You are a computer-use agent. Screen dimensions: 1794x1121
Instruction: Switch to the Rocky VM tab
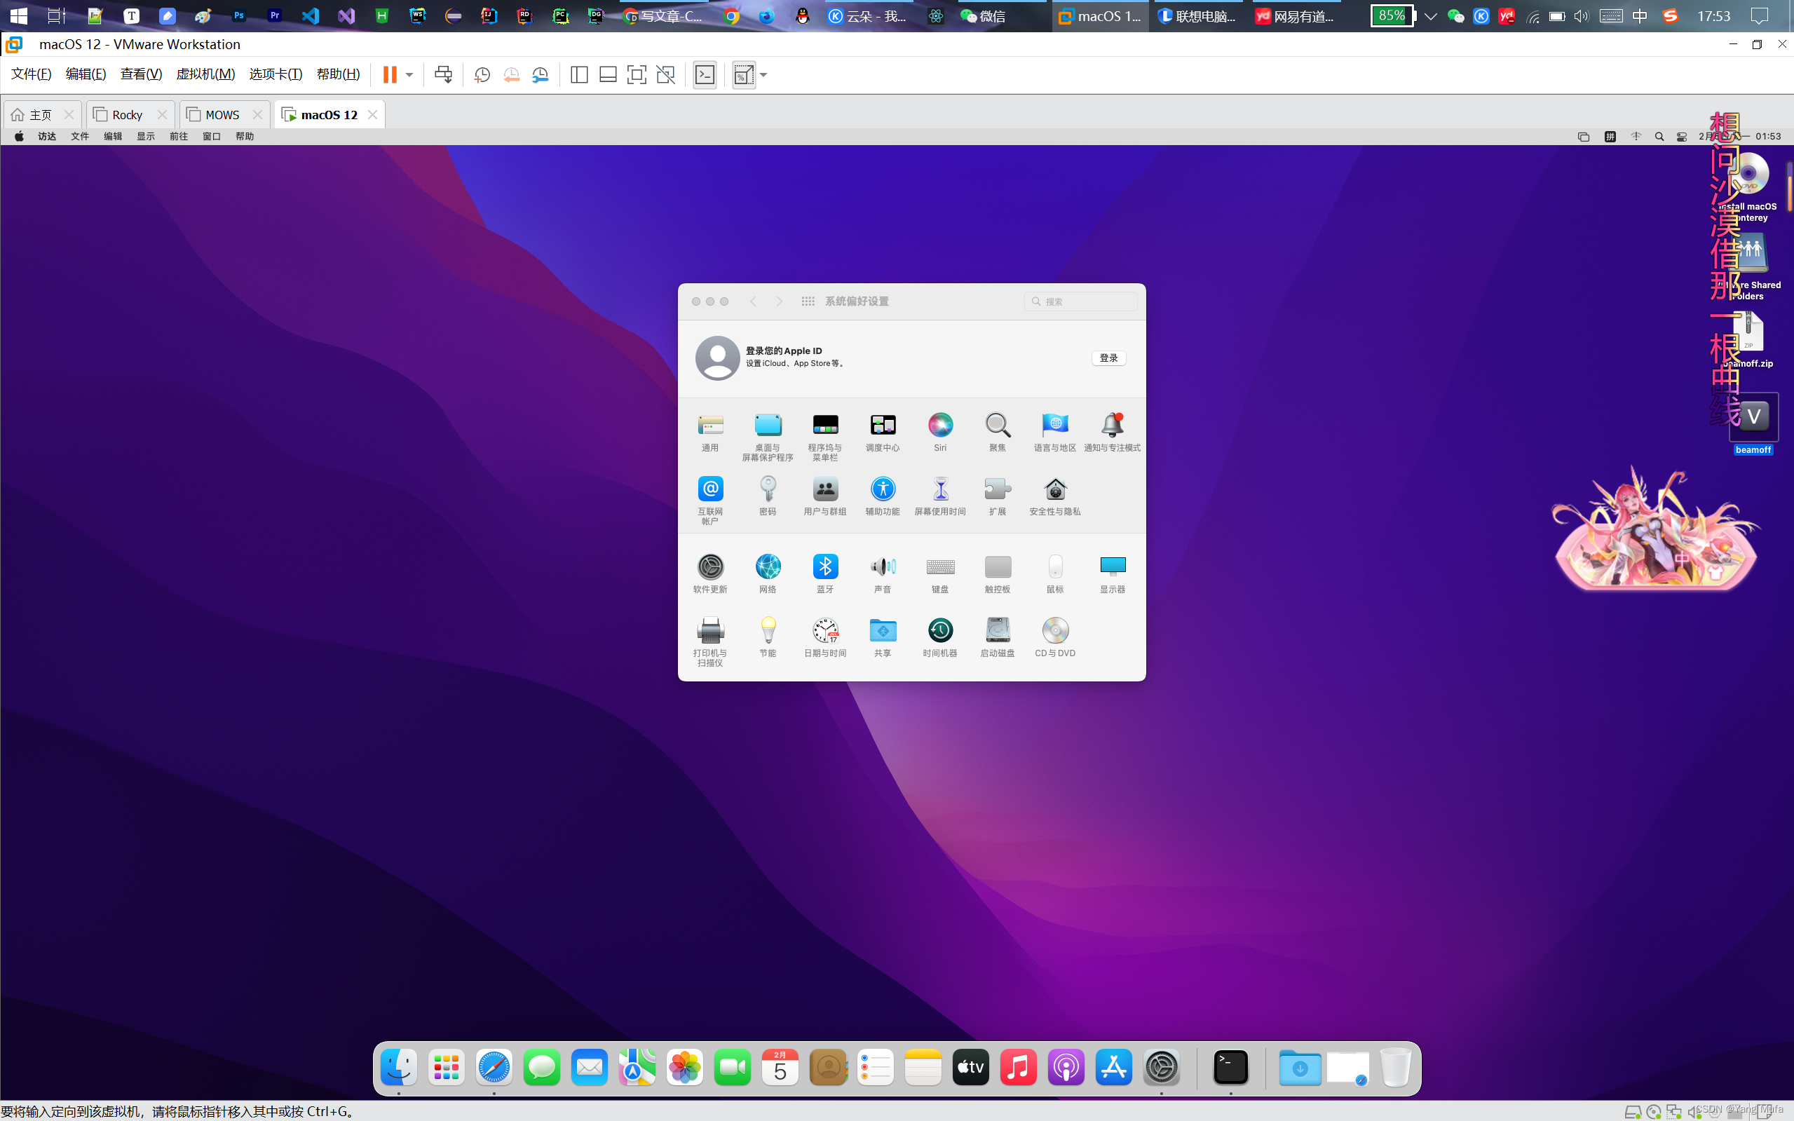(x=127, y=115)
